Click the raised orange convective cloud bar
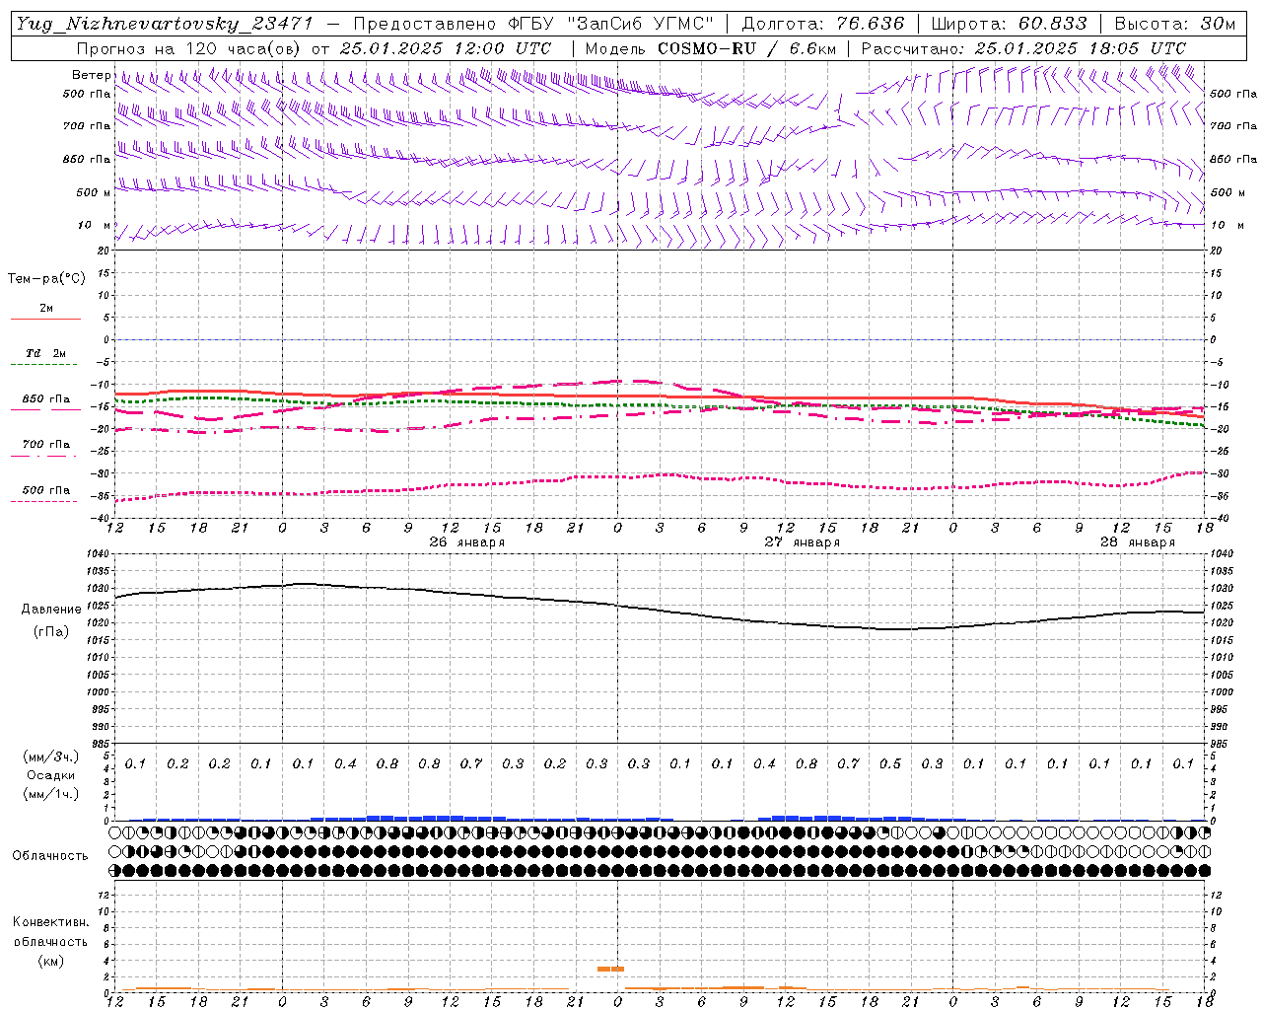Viewport: 1262px width, 1010px height. click(x=611, y=969)
